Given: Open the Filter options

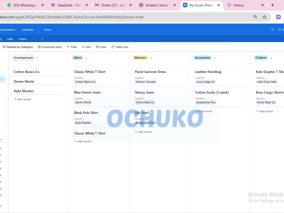Looking at the screenshot, I should (x=72, y=47).
